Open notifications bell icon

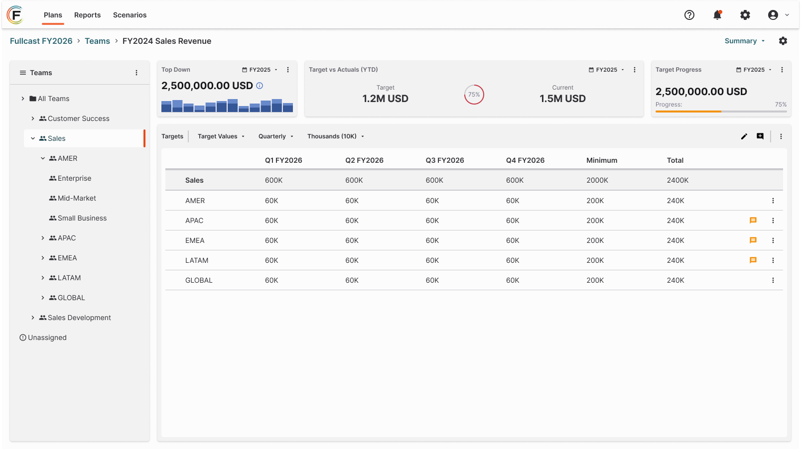pos(717,15)
